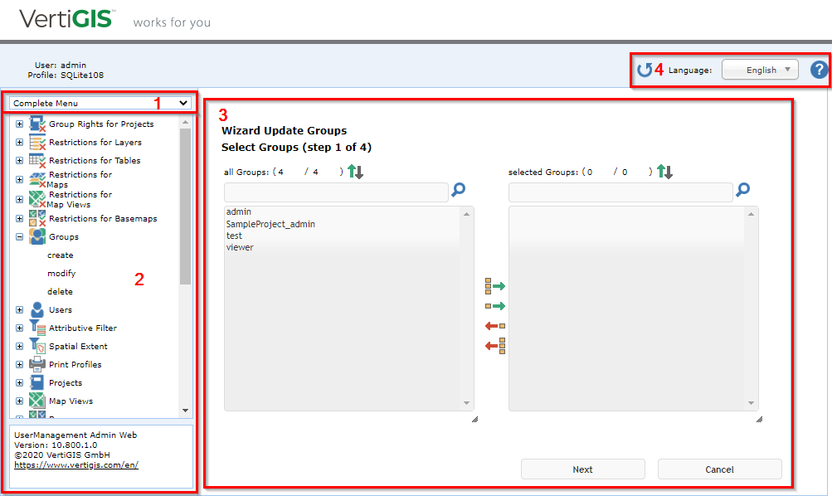Collapse the Groups tree node

pyautogui.click(x=18, y=236)
